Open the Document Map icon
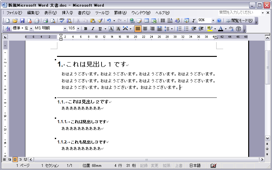The width and height of the screenshot is (272, 170). (186, 21)
